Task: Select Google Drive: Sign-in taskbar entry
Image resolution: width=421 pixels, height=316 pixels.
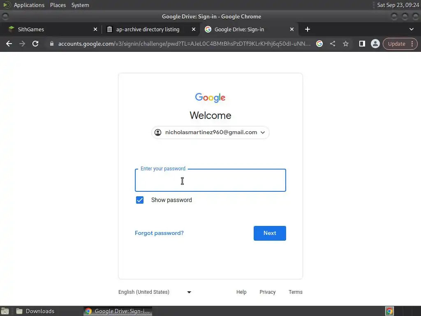Action: point(118,311)
